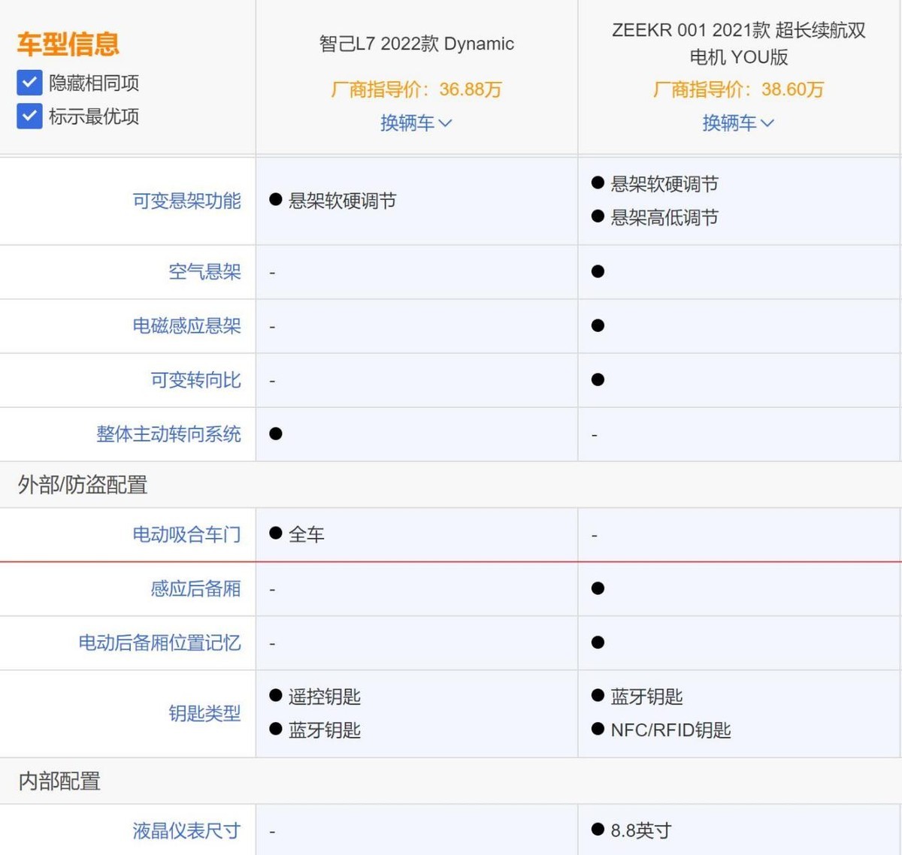The height and width of the screenshot is (855, 902).
Task: Click the 整体主动转向系统 dot for 智己L7
Action: point(276,434)
